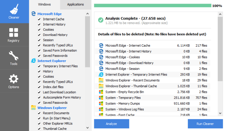Click the Microsoft Edge category icon in the list
This screenshot has width=225, height=131.
[33, 14]
